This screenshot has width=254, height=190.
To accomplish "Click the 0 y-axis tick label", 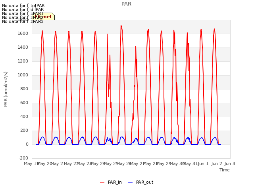I will click(27, 144).
